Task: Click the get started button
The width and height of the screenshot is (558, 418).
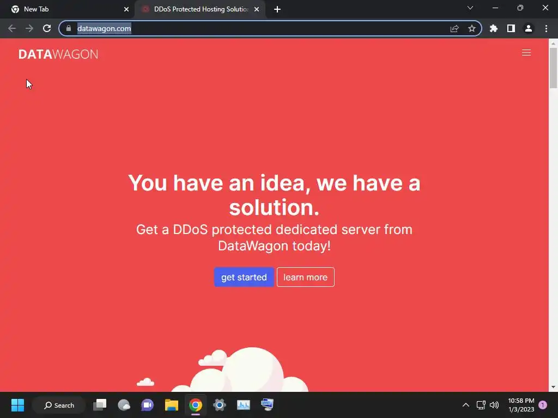Action: click(244, 277)
